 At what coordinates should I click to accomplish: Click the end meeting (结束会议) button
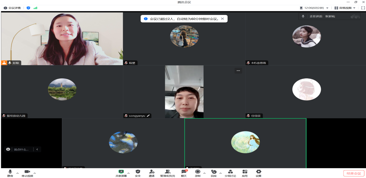coord(354,173)
